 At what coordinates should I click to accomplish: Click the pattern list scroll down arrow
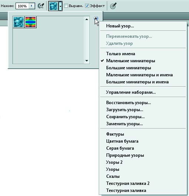pyautogui.click(x=87, y=61)
